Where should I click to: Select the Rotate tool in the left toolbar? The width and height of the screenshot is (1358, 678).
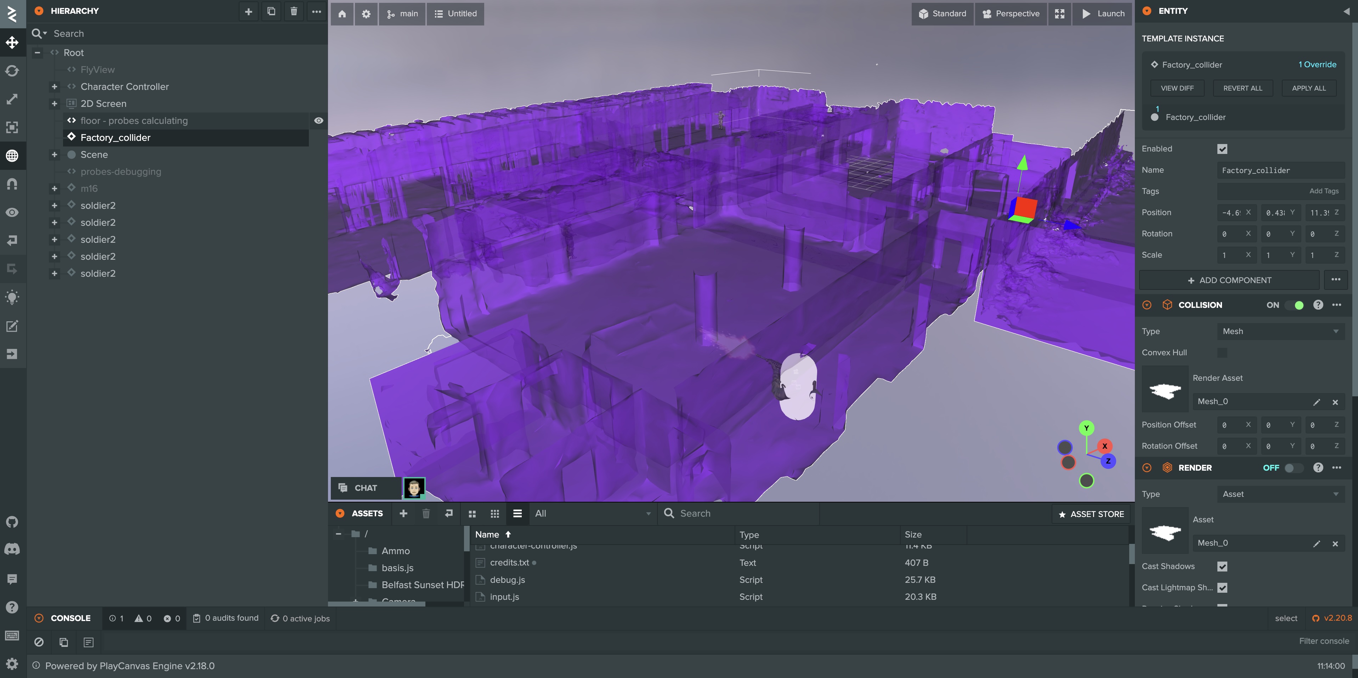click(12, 70)
